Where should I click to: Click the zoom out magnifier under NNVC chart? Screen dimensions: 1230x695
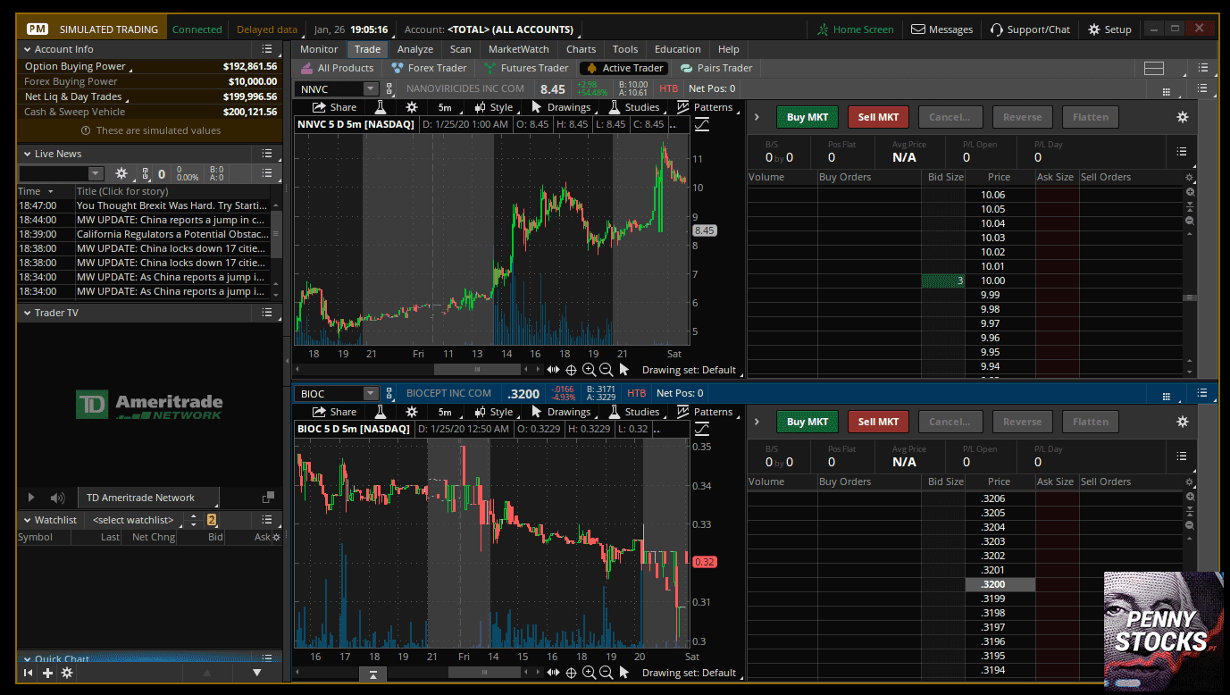point(606,369)
